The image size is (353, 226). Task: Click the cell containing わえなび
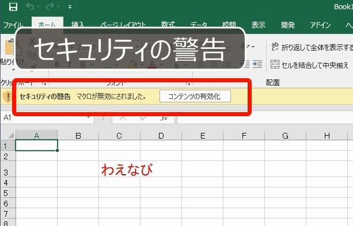(119, 169)
